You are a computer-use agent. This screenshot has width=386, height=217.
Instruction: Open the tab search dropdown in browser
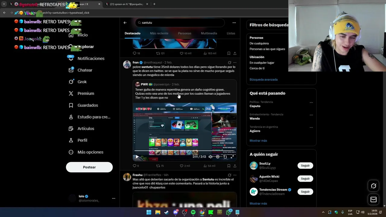coord(4,4)
